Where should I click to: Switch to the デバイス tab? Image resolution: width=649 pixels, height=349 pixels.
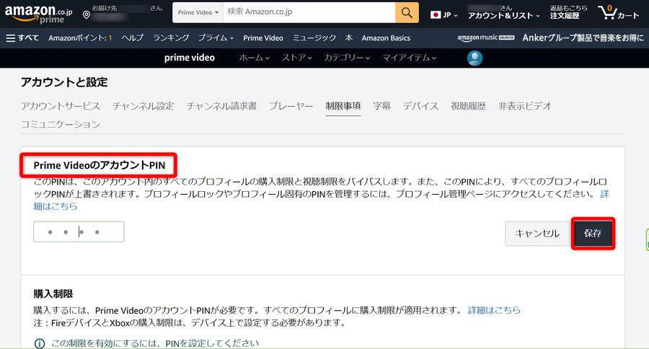coord(420,106)
